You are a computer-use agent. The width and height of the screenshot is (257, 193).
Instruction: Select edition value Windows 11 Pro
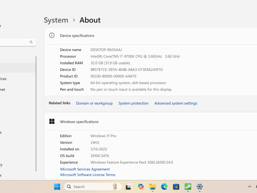click(103, 136)
